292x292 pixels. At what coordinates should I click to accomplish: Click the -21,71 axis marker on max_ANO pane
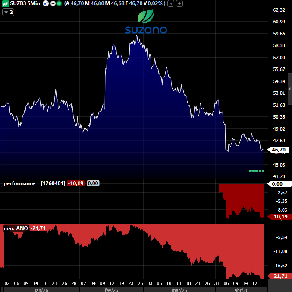279,276
